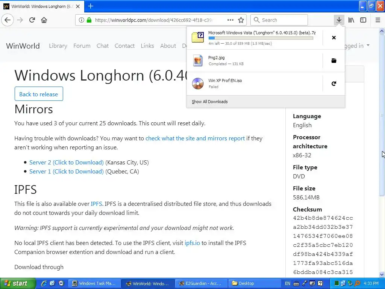
Task: Open the Library nav item
Action: click(58, 46)
